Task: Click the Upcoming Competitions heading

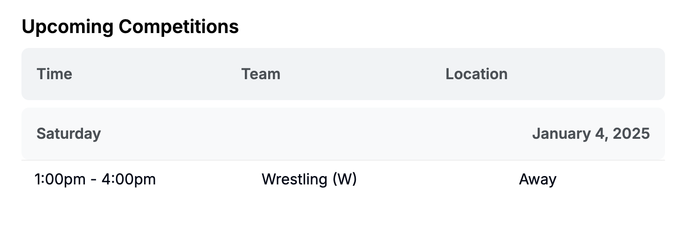Action: pyautogui.click(x=130, y=27)
